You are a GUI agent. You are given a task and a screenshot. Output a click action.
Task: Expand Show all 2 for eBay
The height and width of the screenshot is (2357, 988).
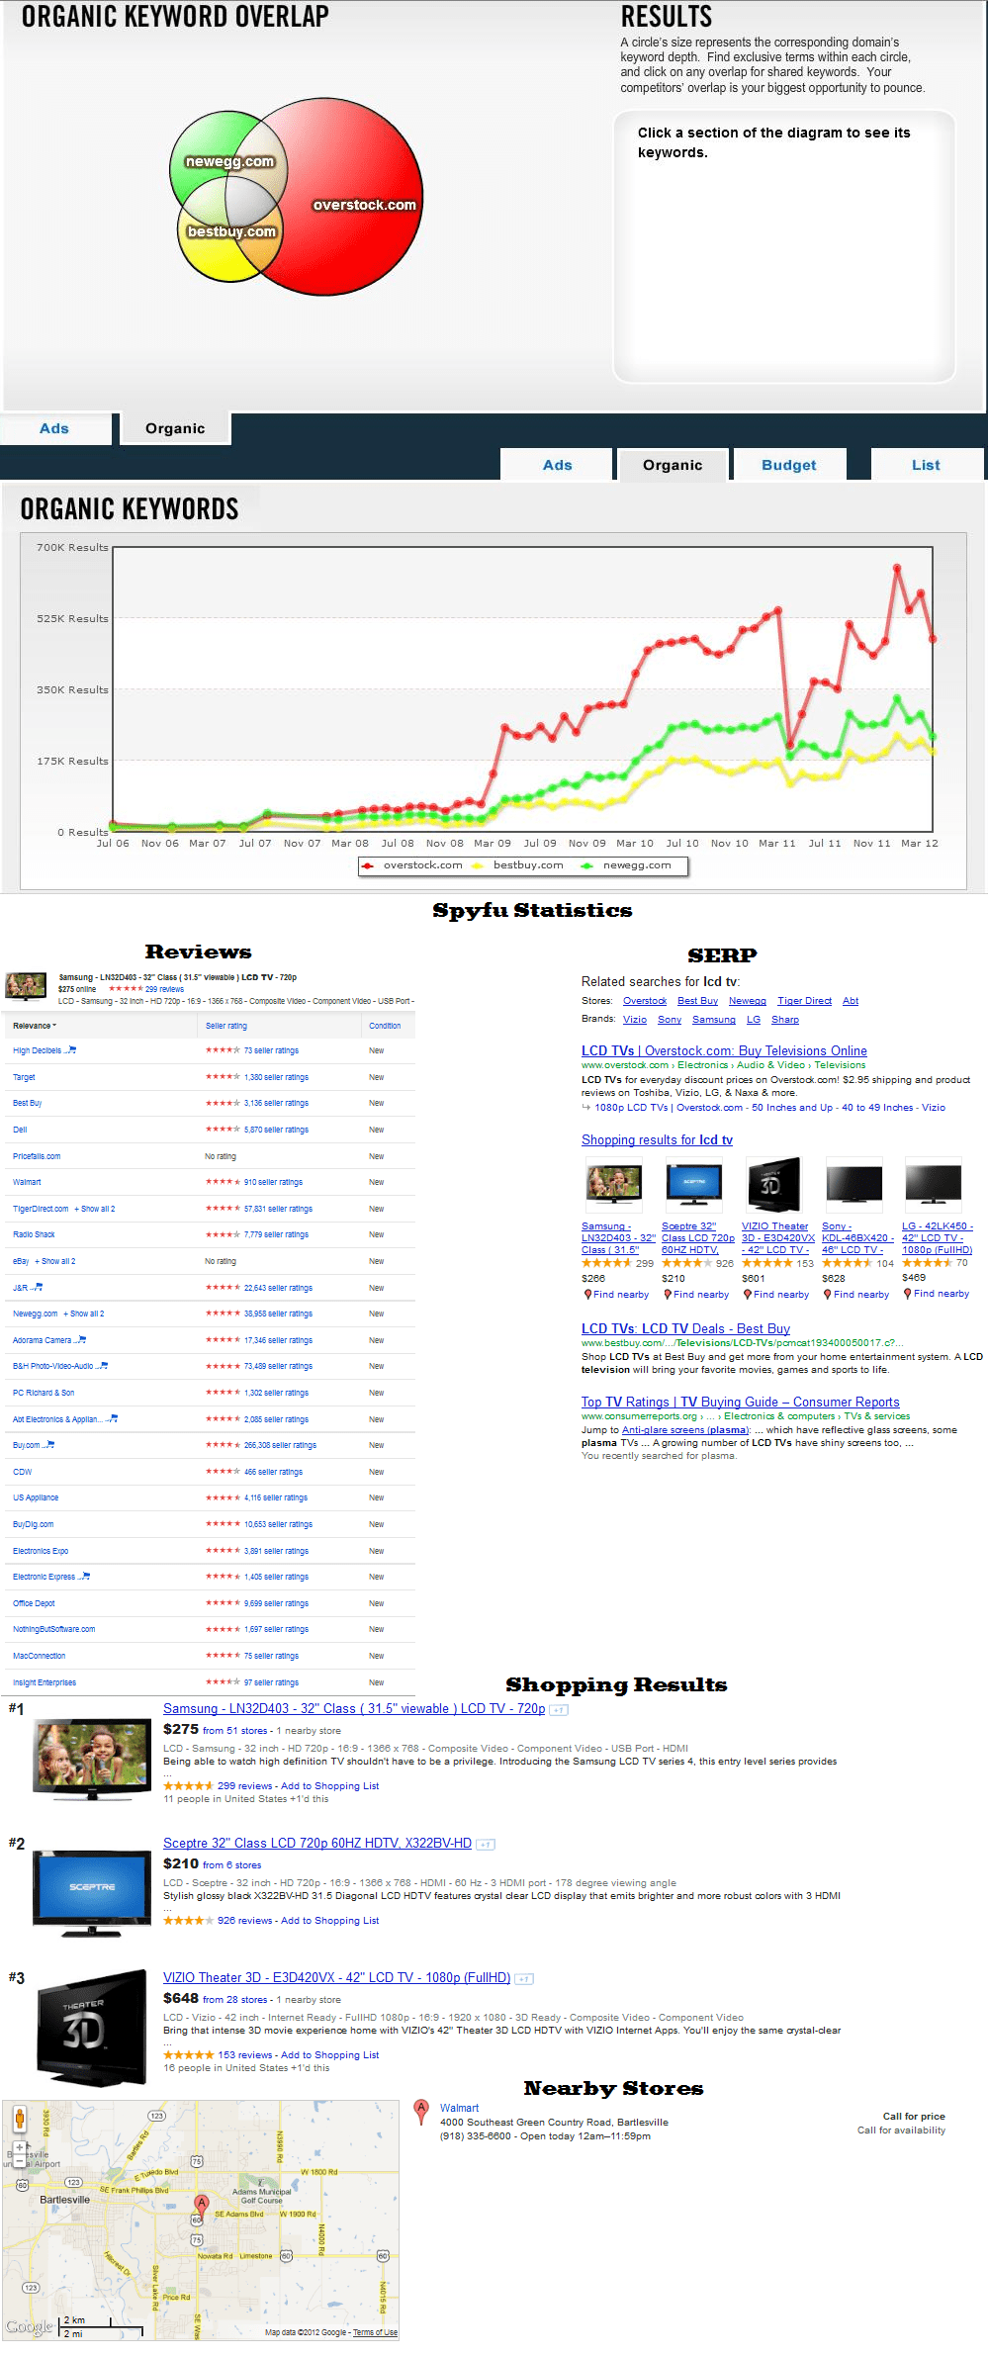click(x=55, y=1261)
